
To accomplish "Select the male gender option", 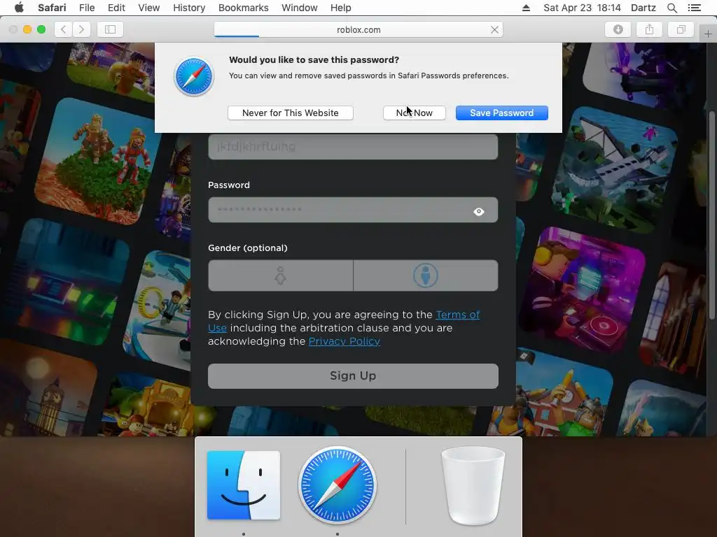I will pos(426,275).
